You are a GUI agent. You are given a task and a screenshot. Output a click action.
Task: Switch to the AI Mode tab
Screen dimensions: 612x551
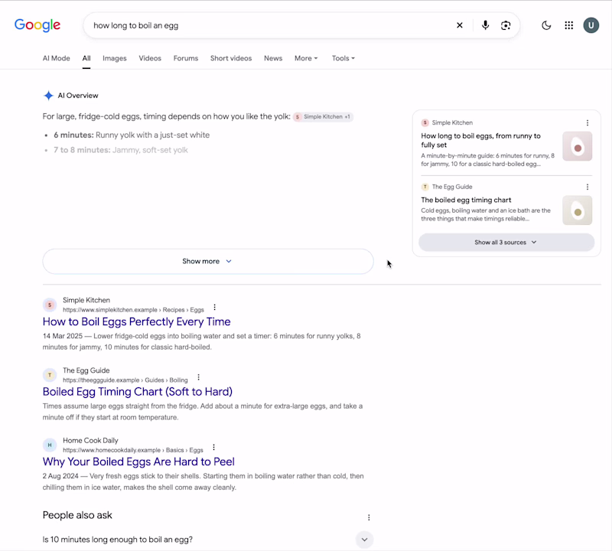coord(56,58)
